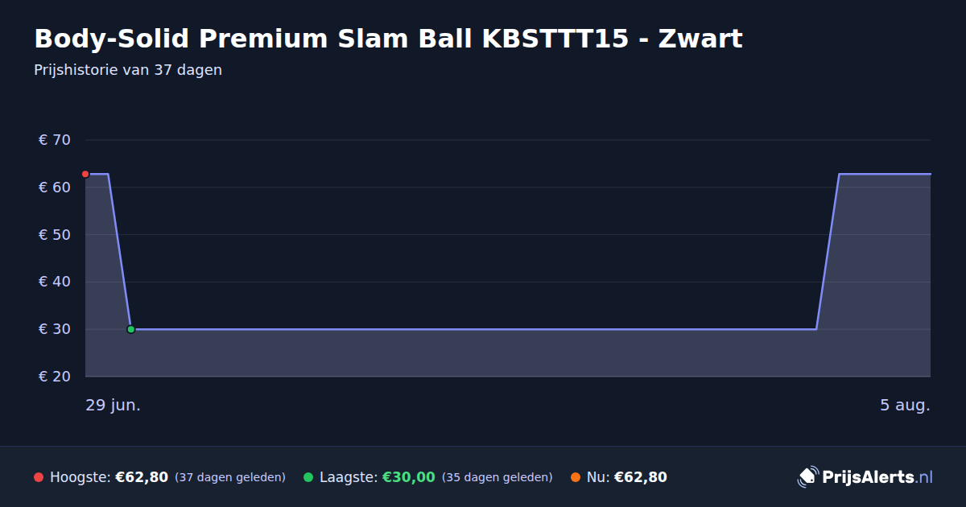The width and height of the screenshot is (966, 507).
Task: Click the green Laagste legend dot
Action: [308, 477]
